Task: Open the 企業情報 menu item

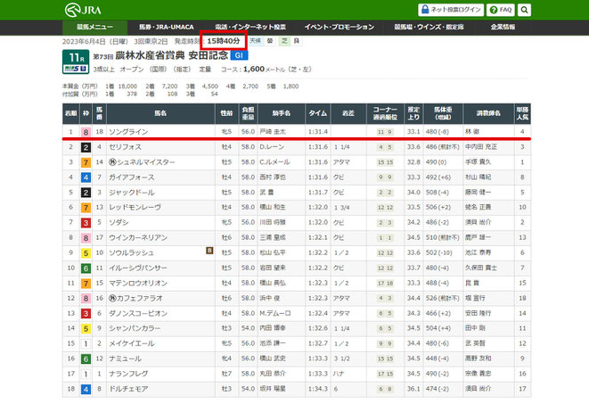Action: [x=503, y=27]
